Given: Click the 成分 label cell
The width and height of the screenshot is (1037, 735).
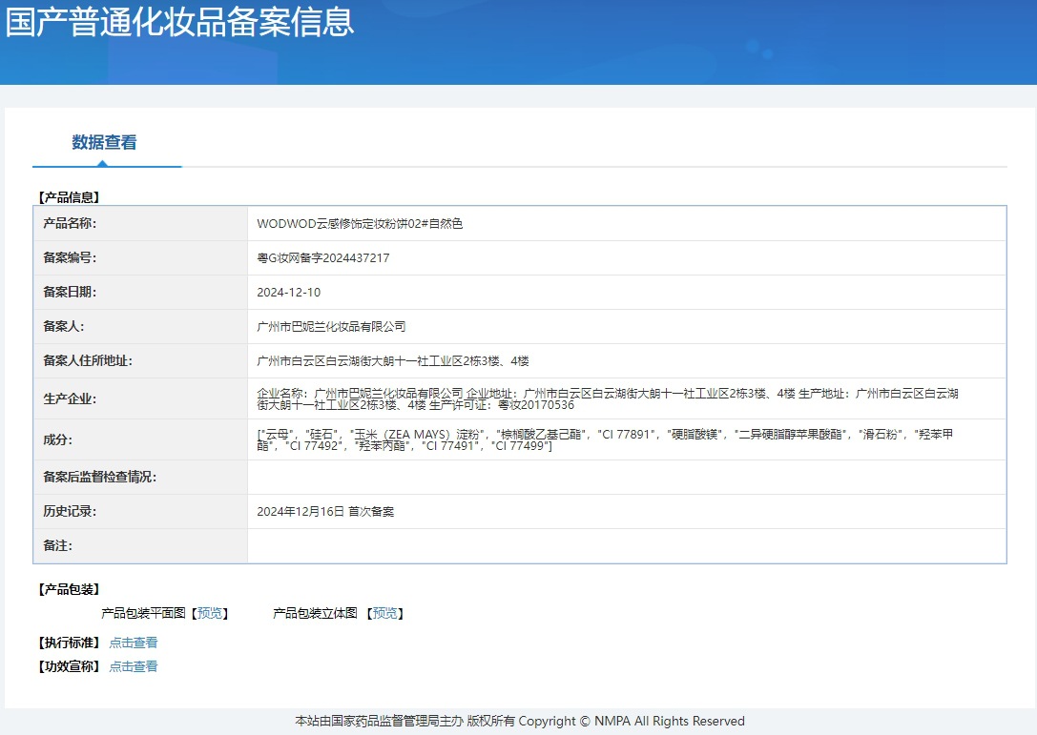Looking at the screenshot, I should click(x=141, y=439).
